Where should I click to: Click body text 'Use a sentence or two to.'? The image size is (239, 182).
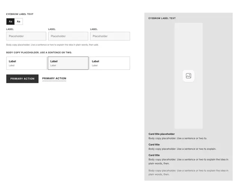(178, 138)
